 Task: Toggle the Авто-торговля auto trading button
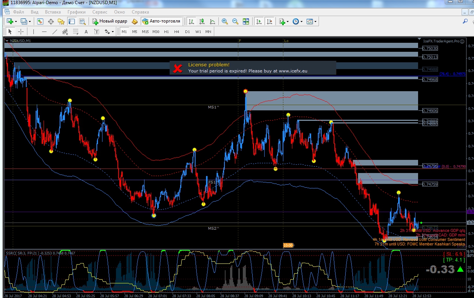tap(162, 21)
